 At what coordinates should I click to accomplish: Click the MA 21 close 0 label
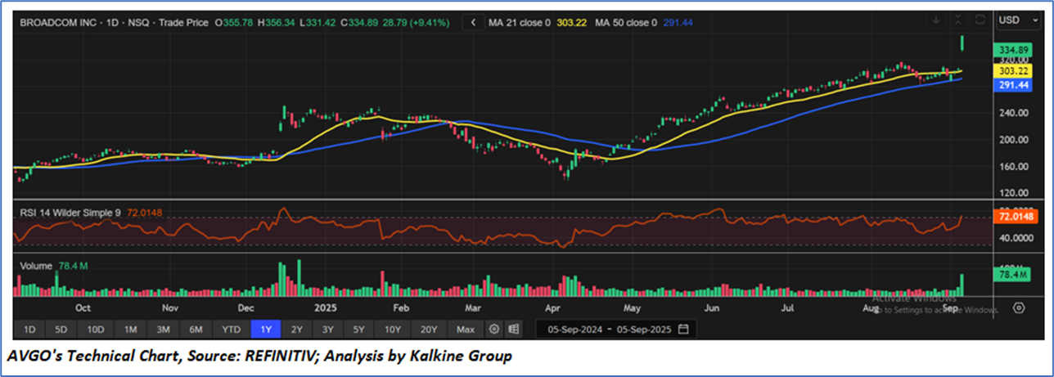tap(520, 23)
